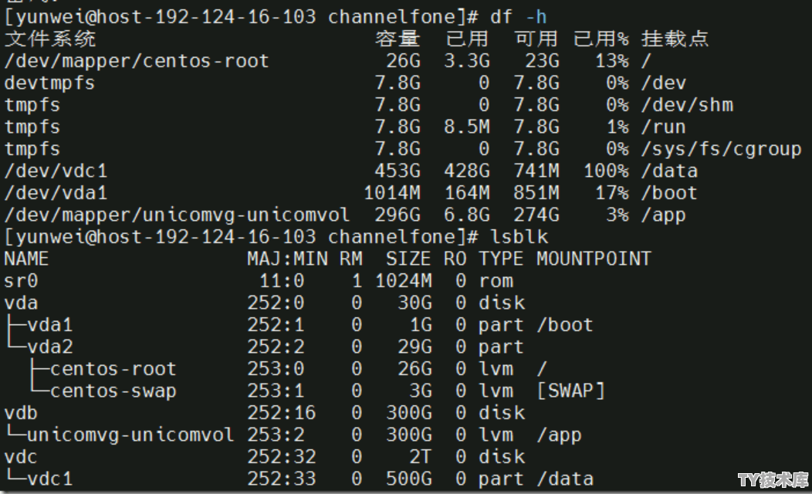Viewport: 812px width, 494px height.
Task: Click the NAME column header in lsblk
Action: pyautogui.click(x=26, y=259)
